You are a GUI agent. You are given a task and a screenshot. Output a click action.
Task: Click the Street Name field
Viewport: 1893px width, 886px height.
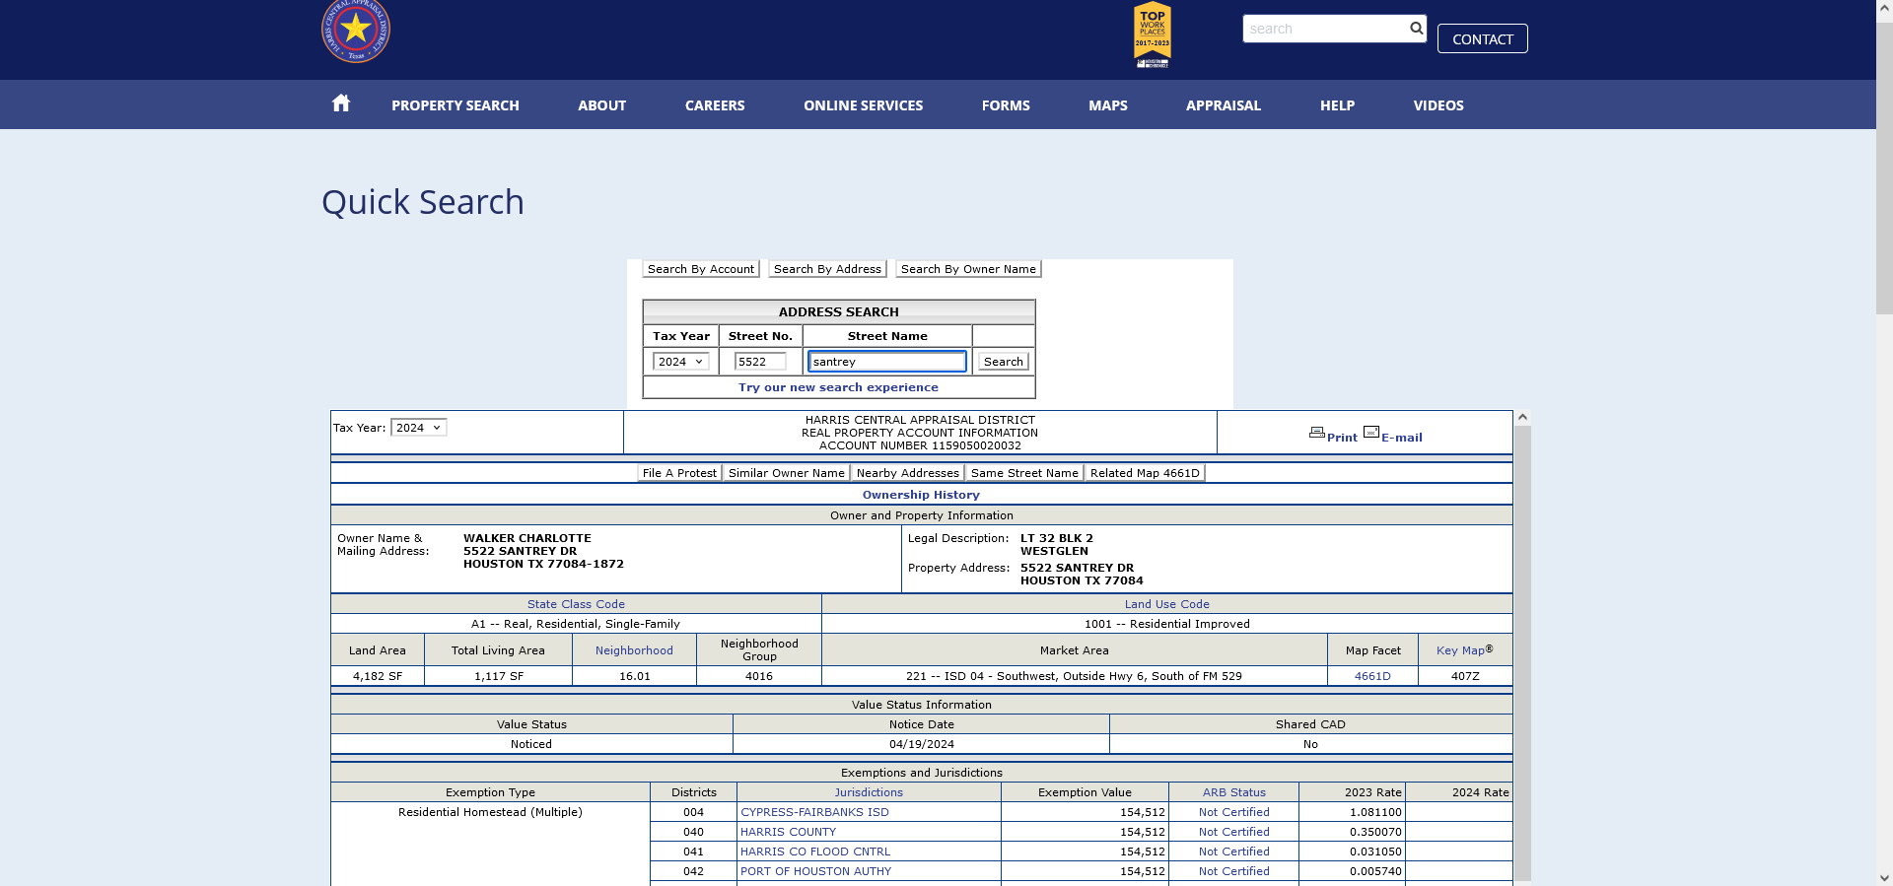click(887, 362)
